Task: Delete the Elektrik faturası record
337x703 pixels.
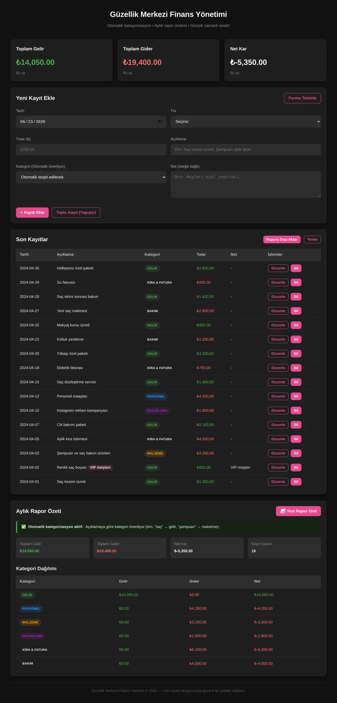Action: (296, 368)
